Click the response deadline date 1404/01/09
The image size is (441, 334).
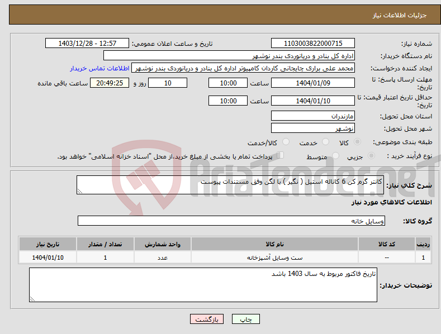[313, 83]
